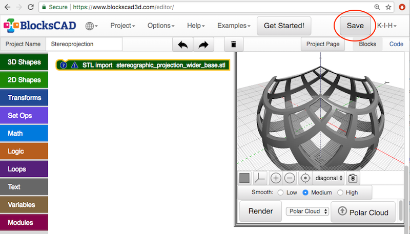Select High smoothness
This screenshot has width=410, height=234.
click(x=340, y=193)
